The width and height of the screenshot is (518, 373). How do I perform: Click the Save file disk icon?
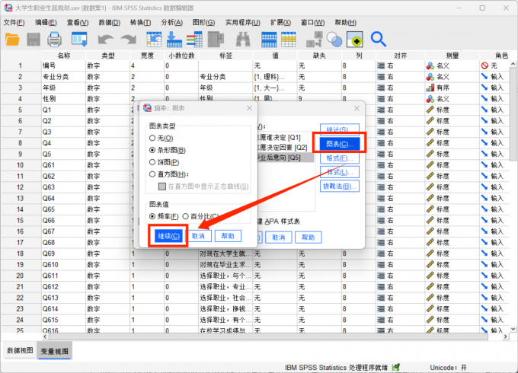pyautogui.click(x=34, y=39)
